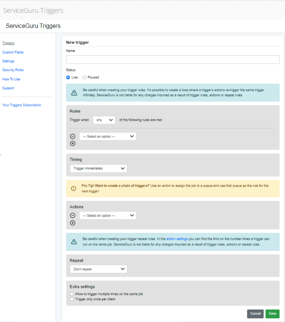Follow the addon settings link
285x322 pixels.
pyautogui.click(x=177, y=239)
